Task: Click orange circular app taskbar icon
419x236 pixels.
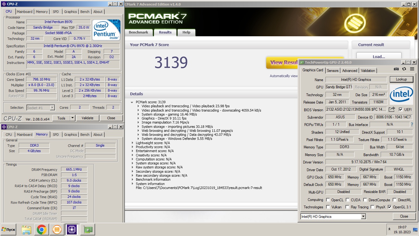Action: [x=56, y=230]
